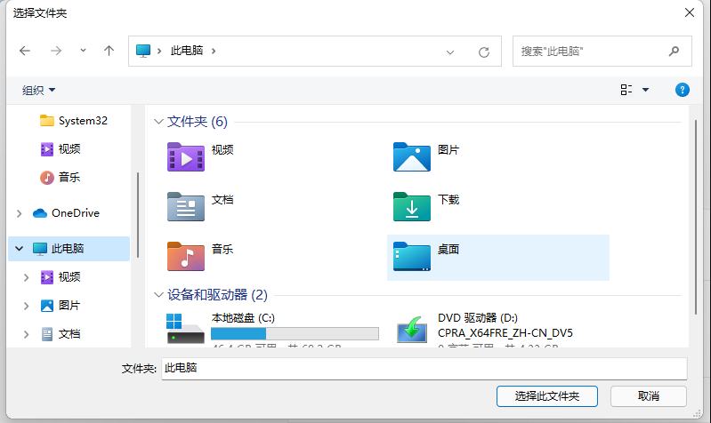Click the back navigation arrow
Viewport: 711px width, 423px height.
[25, 51]
